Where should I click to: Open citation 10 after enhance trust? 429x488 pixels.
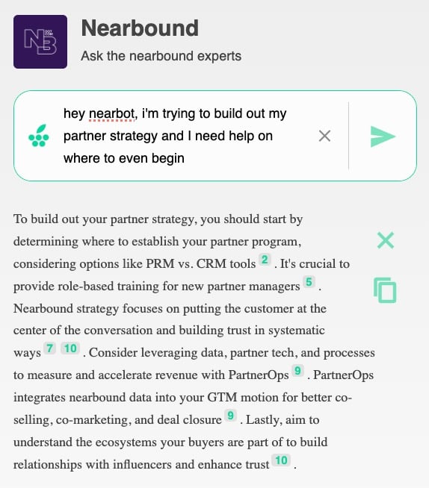pos(281,460)
